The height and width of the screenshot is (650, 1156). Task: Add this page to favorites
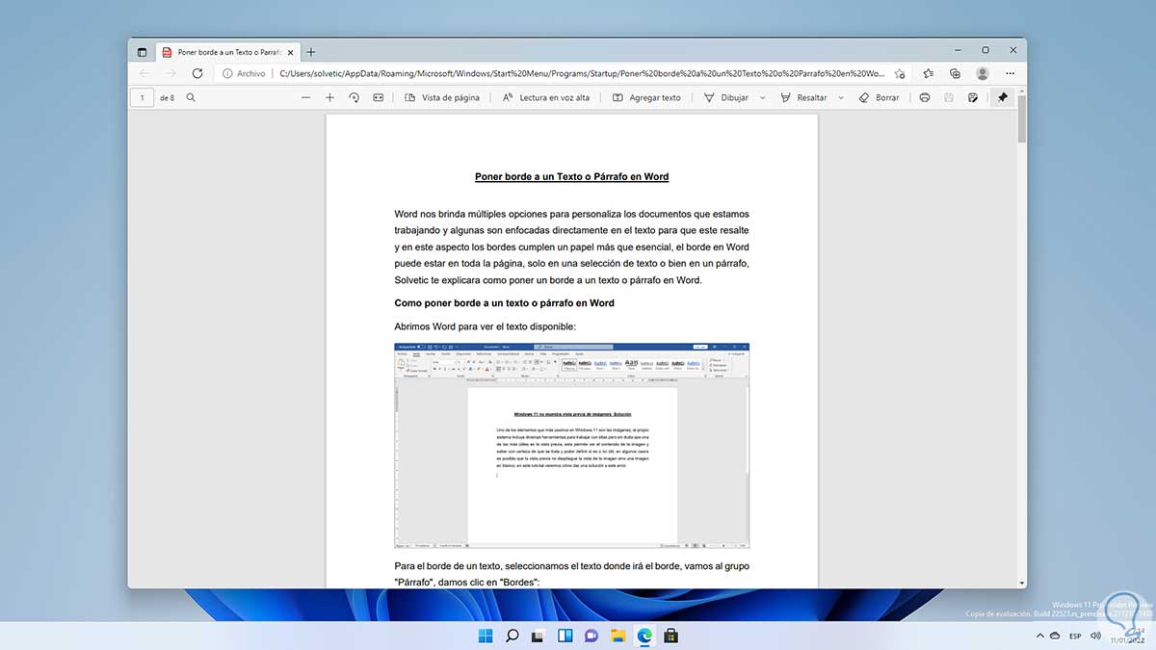click(x=900, y=73)
